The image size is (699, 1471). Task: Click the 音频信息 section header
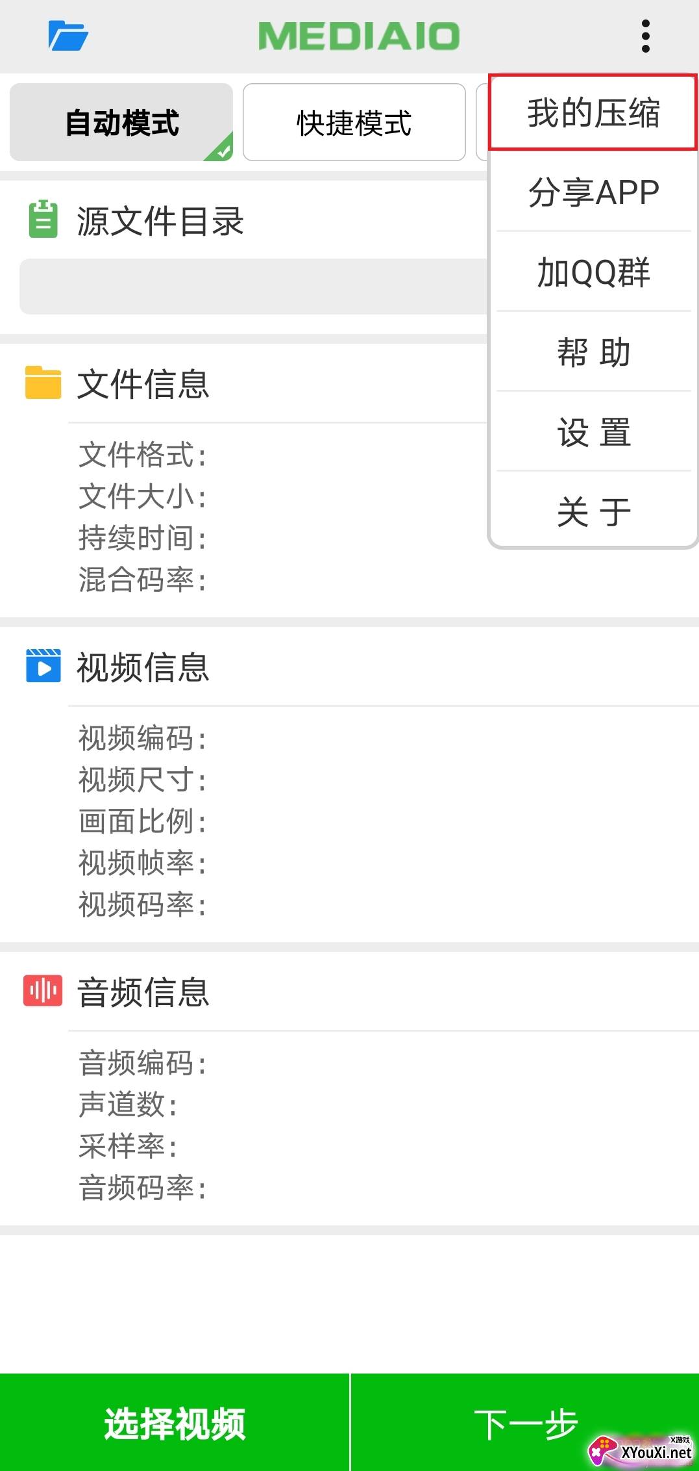(143, 992)
